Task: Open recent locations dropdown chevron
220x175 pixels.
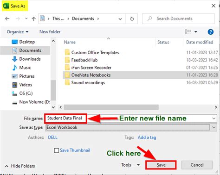Action: tap(26, 19)
